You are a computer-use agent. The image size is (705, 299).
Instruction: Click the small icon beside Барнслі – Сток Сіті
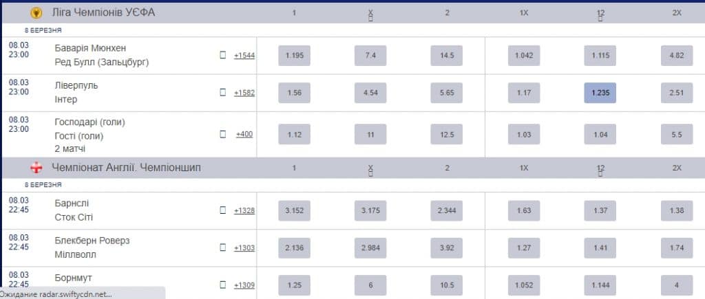point(222,210)
